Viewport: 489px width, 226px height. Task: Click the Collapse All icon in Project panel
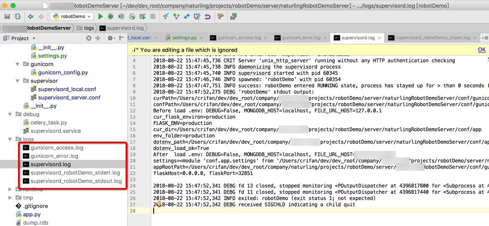click(98, 38)
